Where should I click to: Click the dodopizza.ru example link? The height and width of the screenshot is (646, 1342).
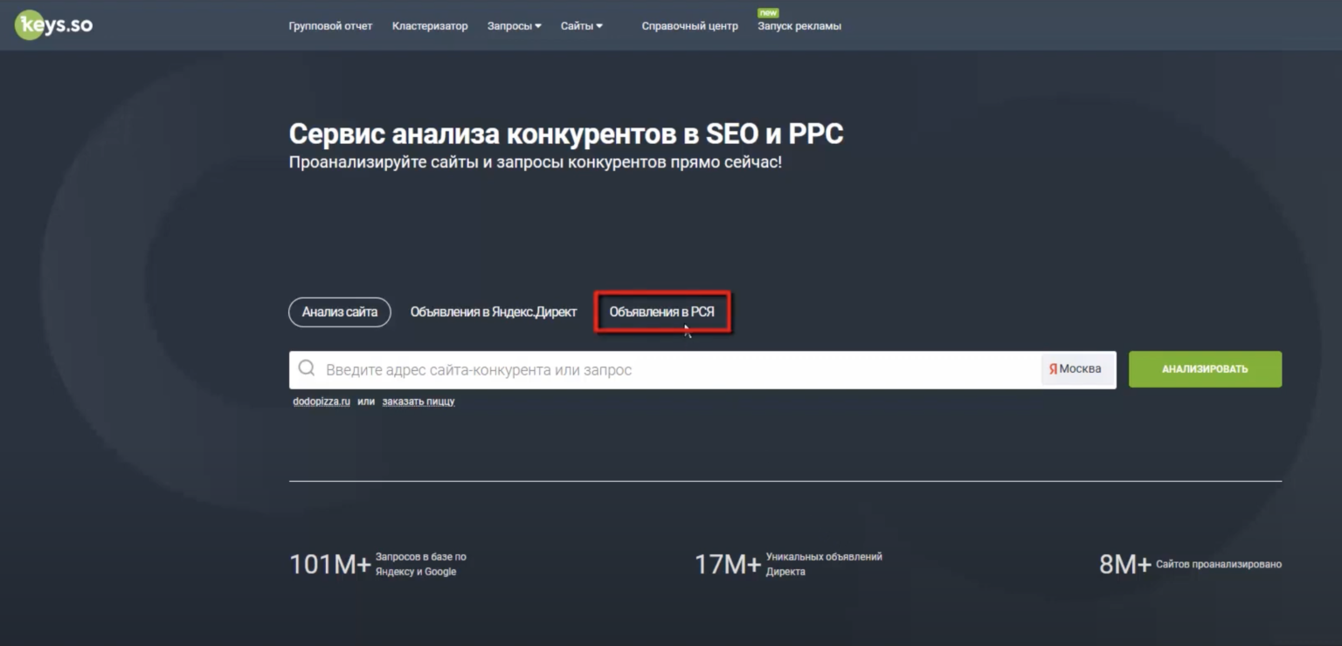[x=322, y=402]
